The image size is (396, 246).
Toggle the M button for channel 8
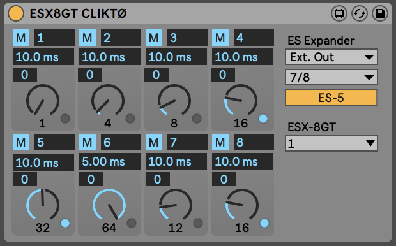(220, 142)
